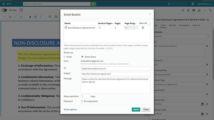Switch to the Annotations tab
214x120 pixels.
pyautogui.click(x=184, y=25)
